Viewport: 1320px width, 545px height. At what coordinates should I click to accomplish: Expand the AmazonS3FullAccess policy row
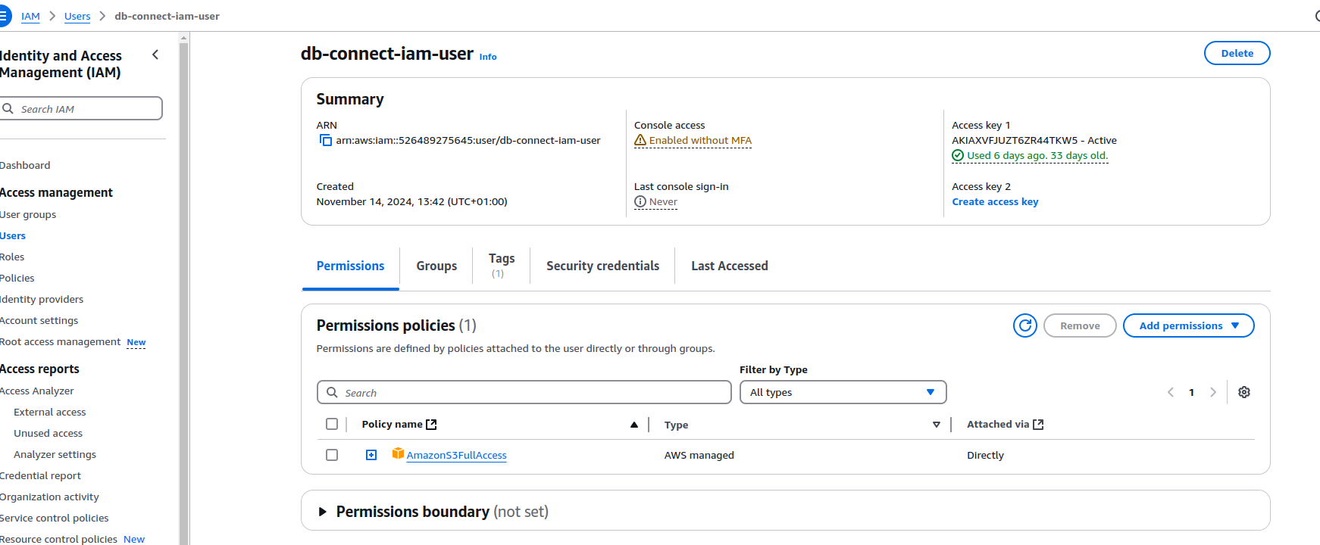(371, 455)
